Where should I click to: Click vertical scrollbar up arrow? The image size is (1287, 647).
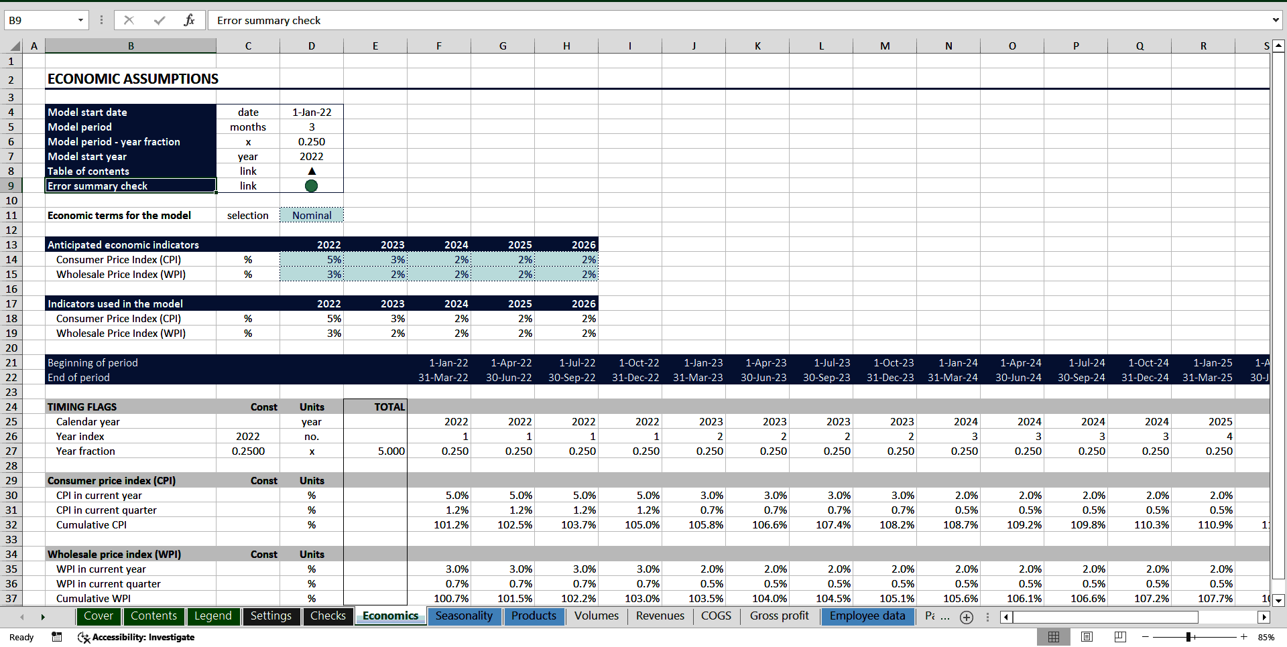click(x=1278, y=46)
